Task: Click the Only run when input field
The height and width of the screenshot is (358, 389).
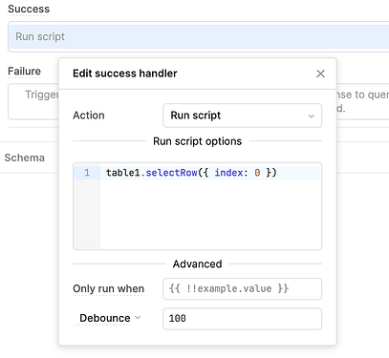Action: coord(242,289)
